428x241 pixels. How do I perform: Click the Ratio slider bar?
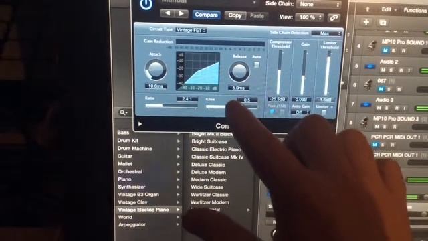tap(171, 106)
